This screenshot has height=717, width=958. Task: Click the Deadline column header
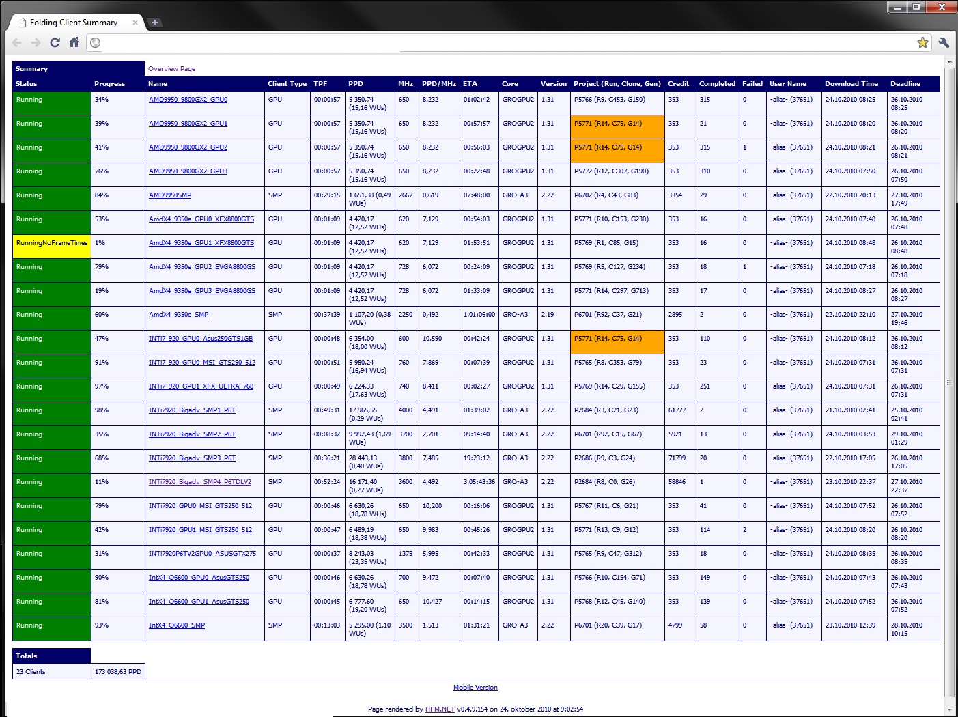(x=905, y=84)
